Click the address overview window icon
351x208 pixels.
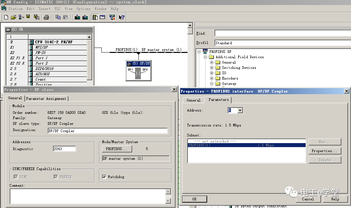coord(102,17)
